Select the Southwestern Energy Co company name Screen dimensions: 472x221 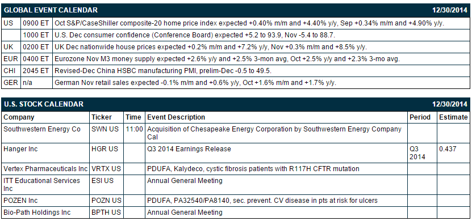(x=42, y=129)
